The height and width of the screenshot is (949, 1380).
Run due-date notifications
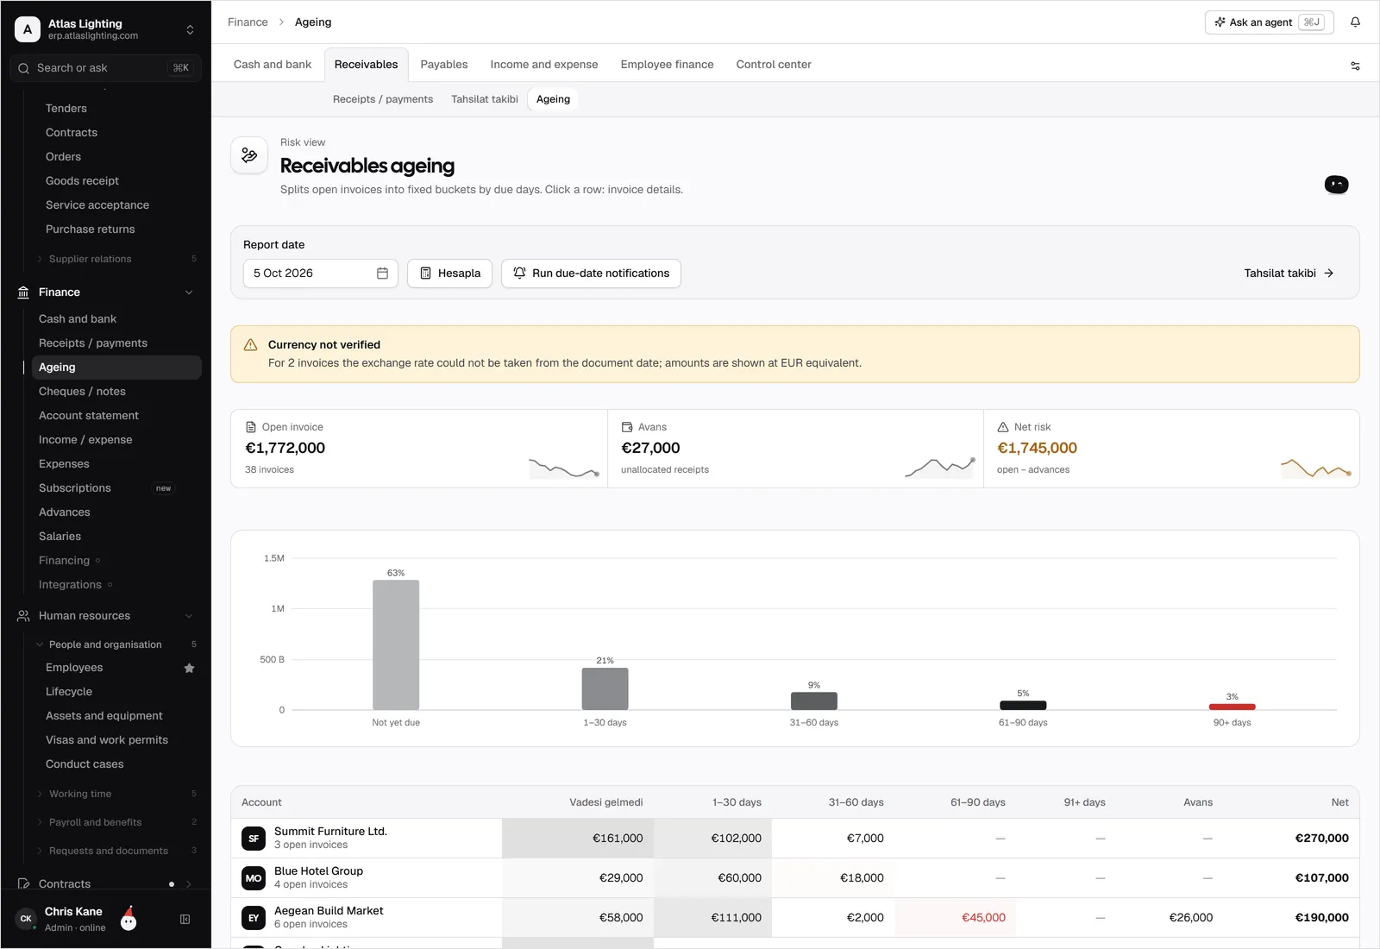[x=591, y=273]
